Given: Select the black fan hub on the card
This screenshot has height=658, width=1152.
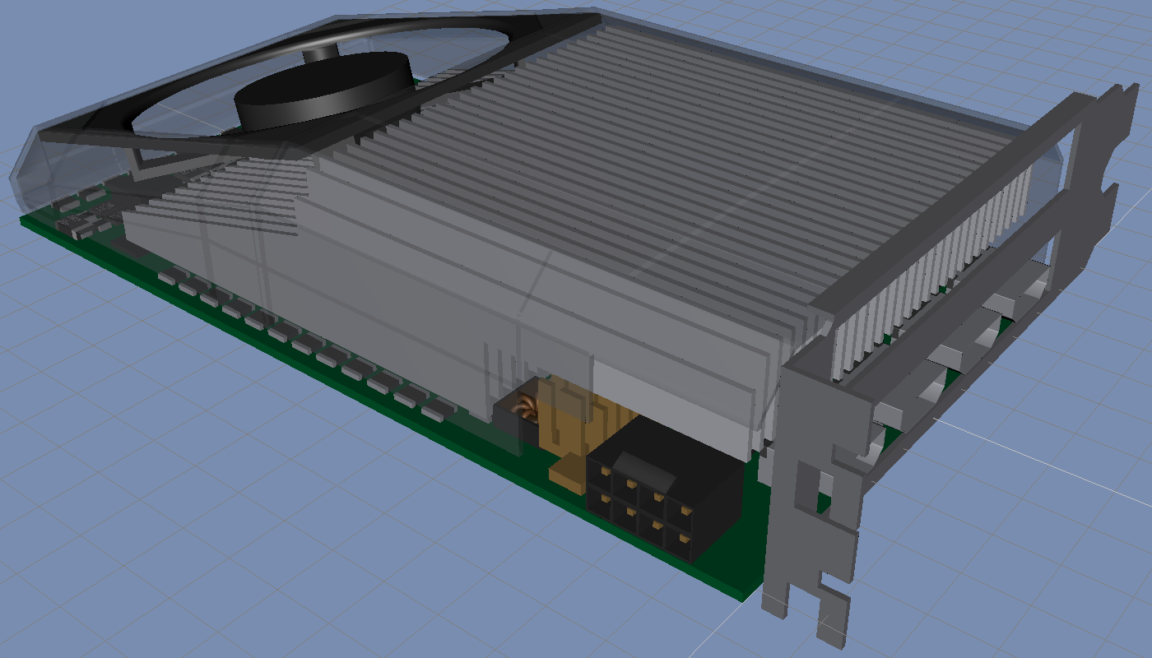Looking at the screenshot, I should (323, 90).
